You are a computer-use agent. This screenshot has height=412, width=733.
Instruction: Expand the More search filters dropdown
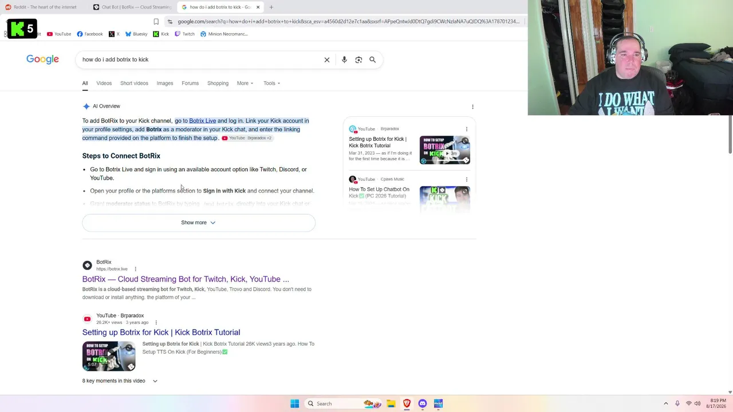click(245, 83)
